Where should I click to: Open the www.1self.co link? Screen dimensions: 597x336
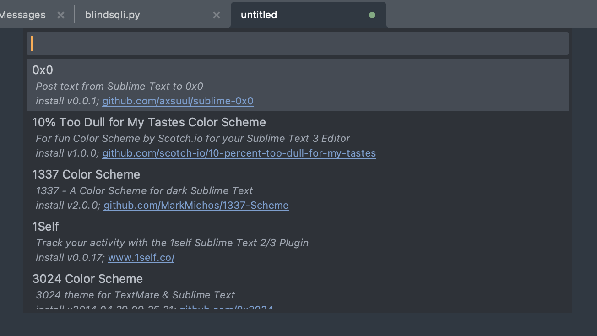[141, 258]
